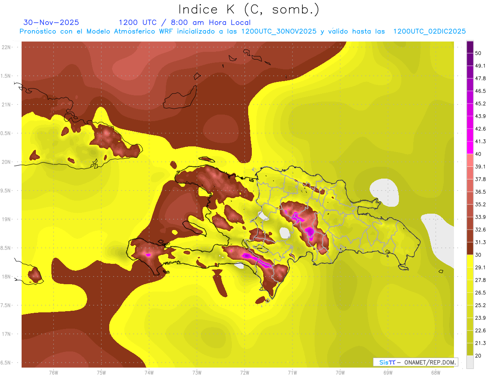Click the "30-Nov-2025" date label

[51, 22]
